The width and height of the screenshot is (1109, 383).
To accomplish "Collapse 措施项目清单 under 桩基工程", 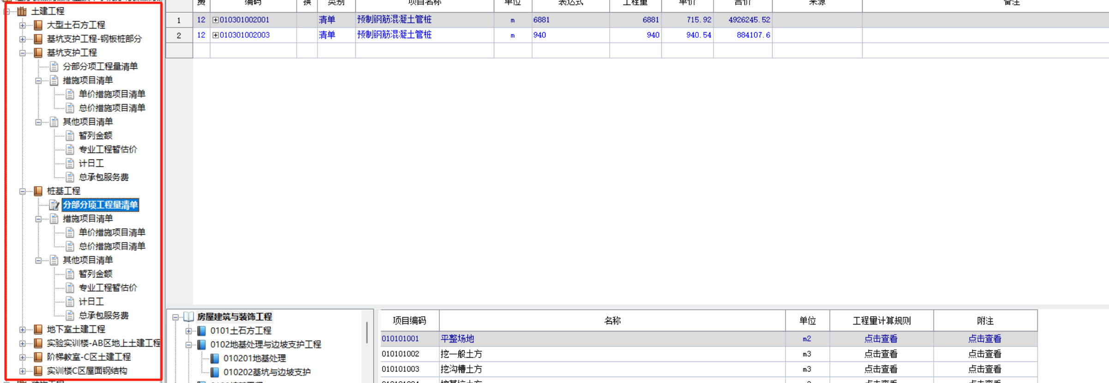I will tap(38, 218).
